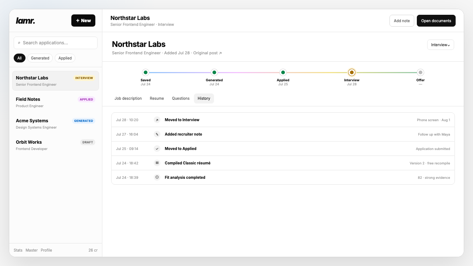Select the Saved stage marker
The image size is (473, 266).
pos(146,72)
